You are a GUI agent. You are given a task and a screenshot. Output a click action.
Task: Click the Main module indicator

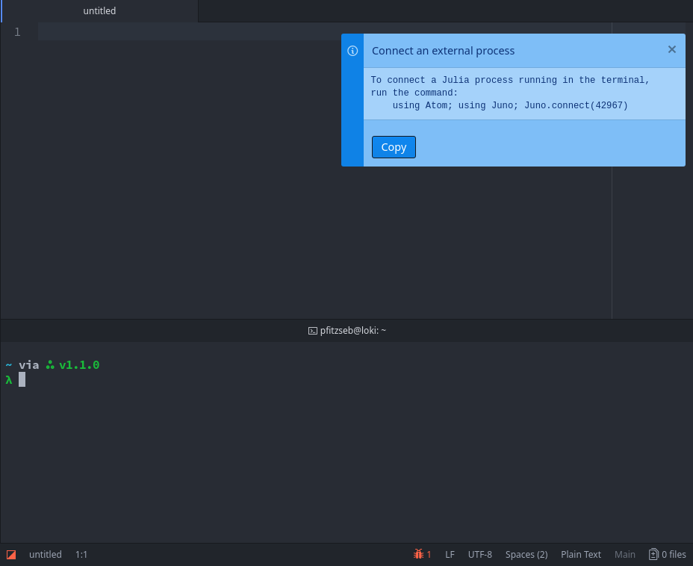(624, 554)
